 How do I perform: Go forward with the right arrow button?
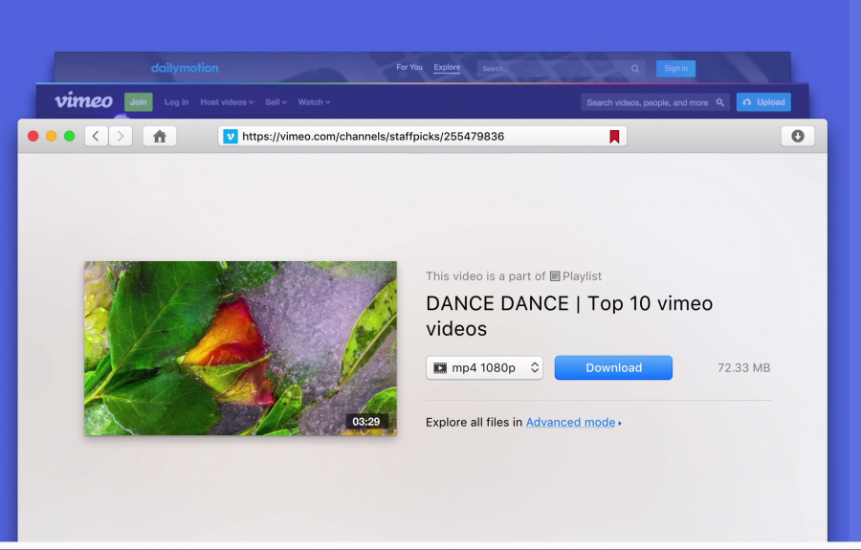click(121, 136)
